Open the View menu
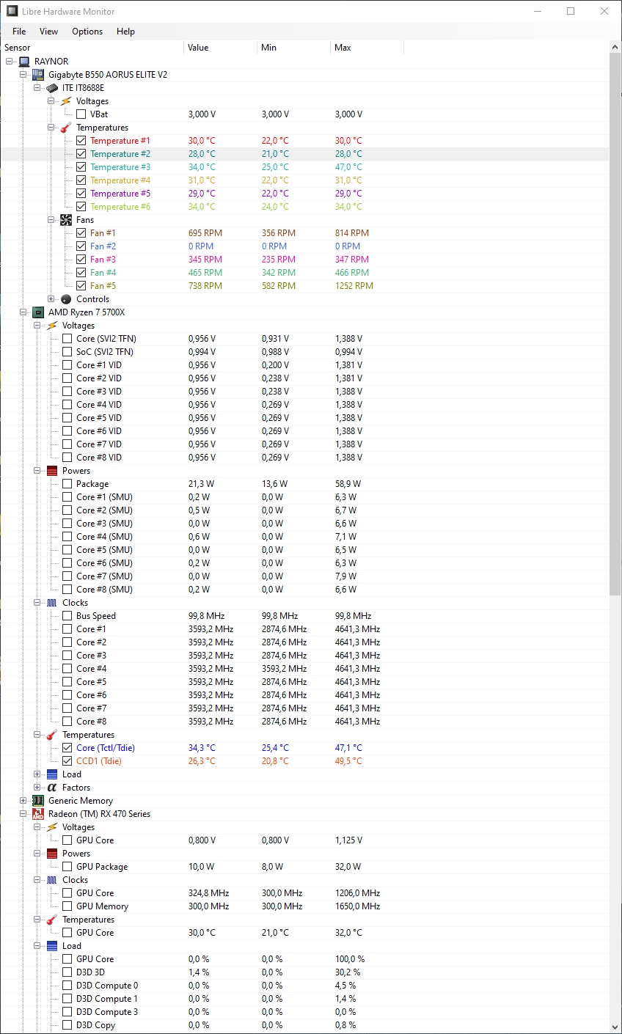The width and height of the screenshot is (622, 1034). pos(48,32)
